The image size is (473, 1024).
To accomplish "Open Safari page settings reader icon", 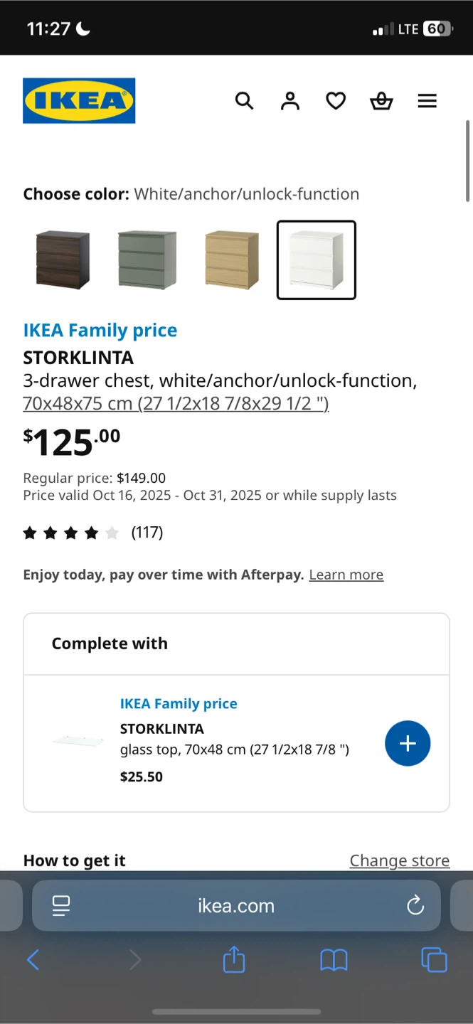I will click(61, 905).
